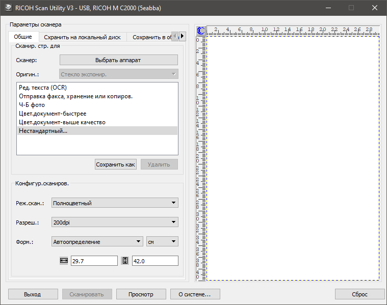Select the Цвет.документ-выше качество preset
Image resolution: width=387 pixels, height=305 pixels.
pyautogui.click(x=97, y=122)
